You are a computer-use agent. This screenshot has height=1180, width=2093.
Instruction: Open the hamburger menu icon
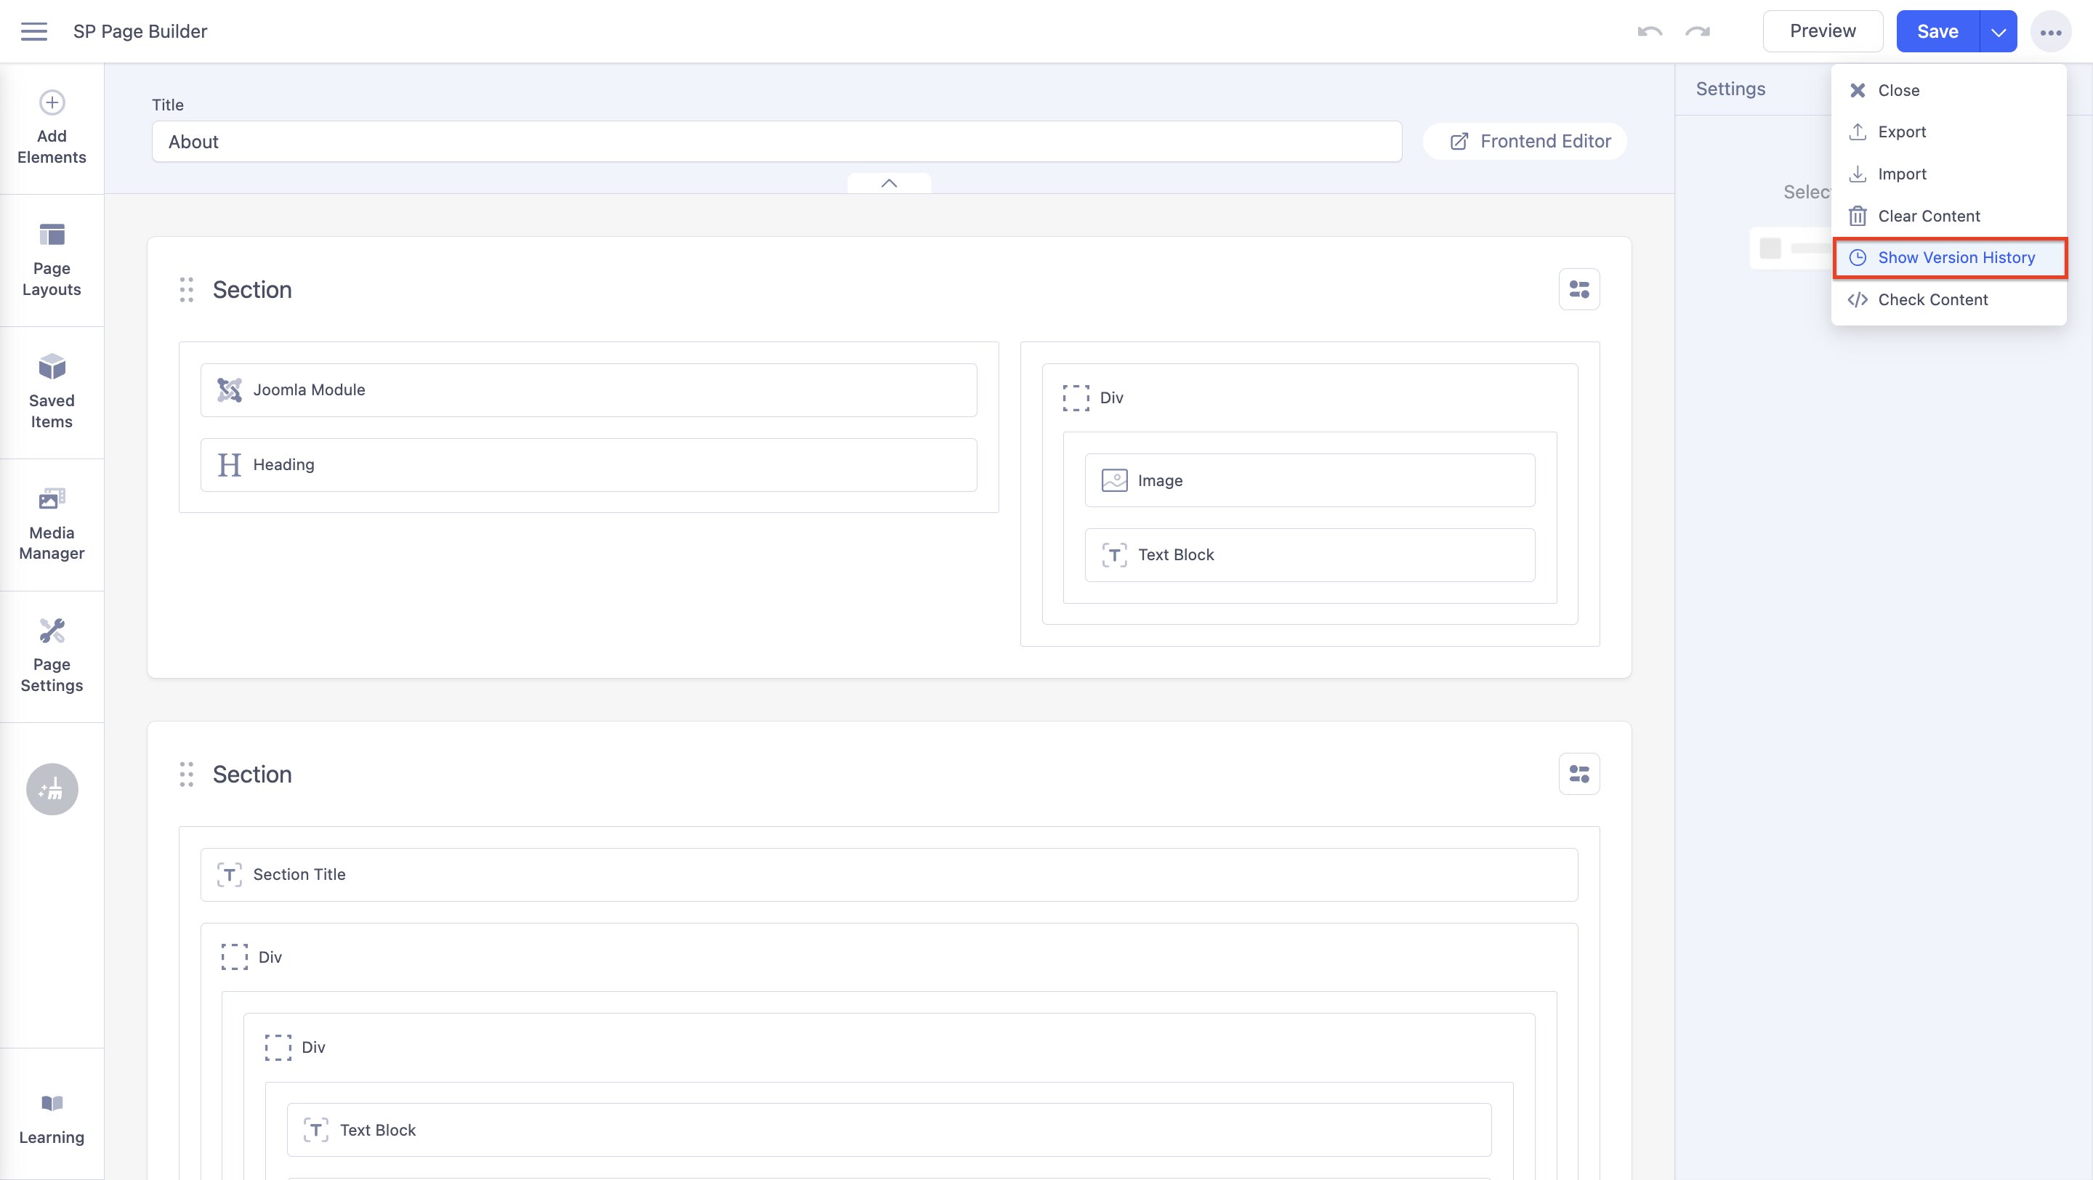pos(33,32)
